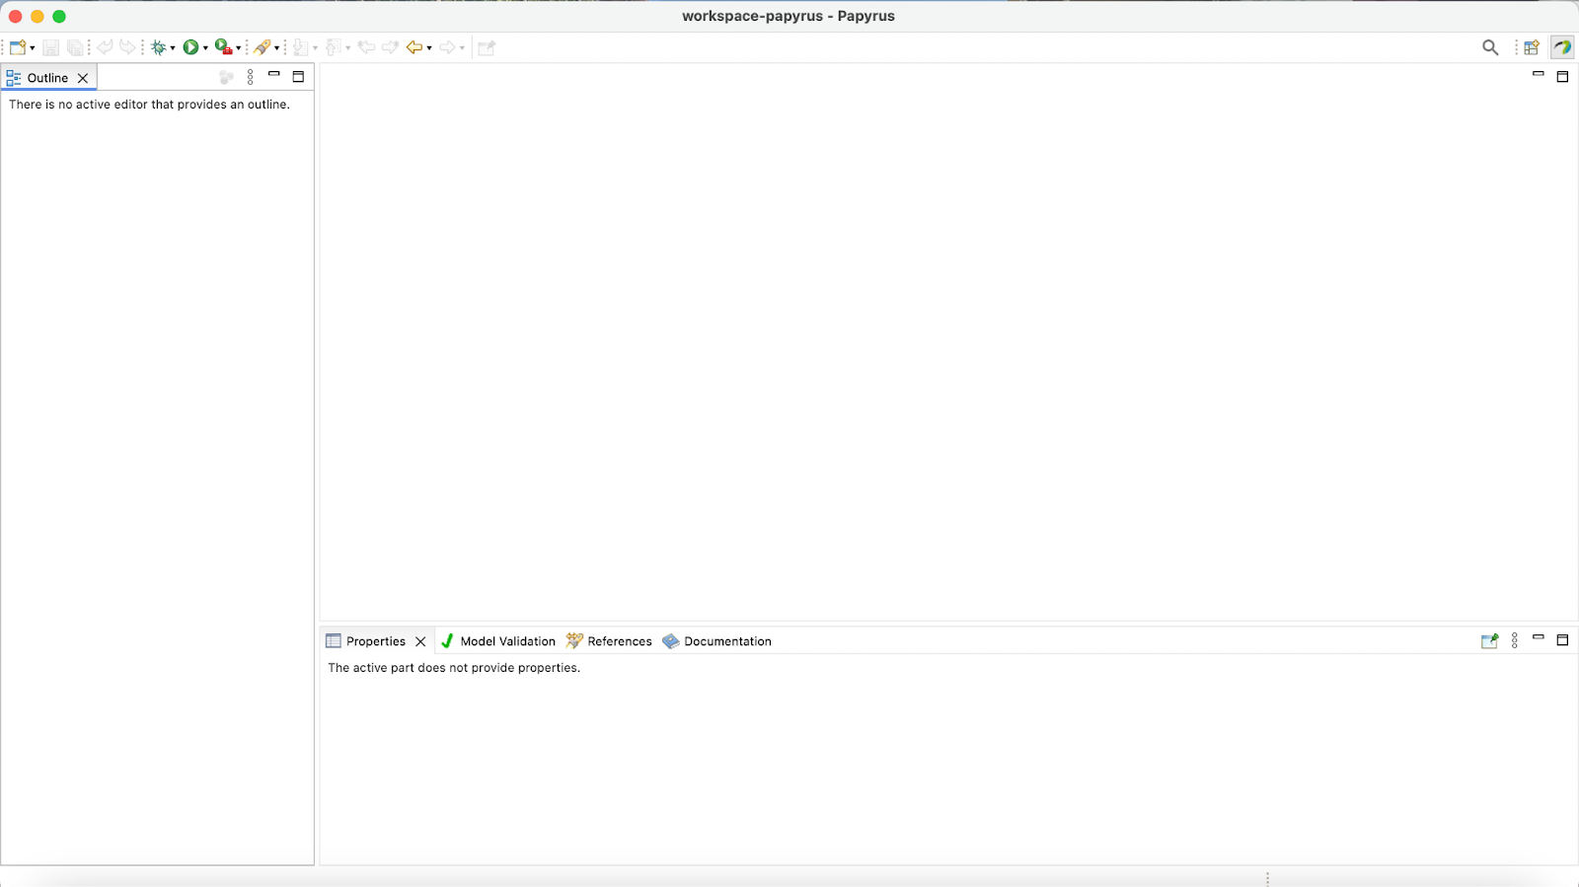The width and height of the screenshot is (1579, 887).
Task: Click the green Run button
Action: 190,47
